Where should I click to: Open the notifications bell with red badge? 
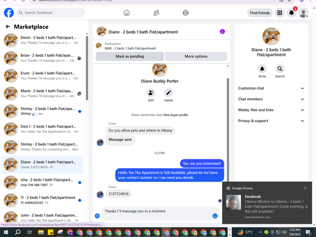[x=291, y=13]
